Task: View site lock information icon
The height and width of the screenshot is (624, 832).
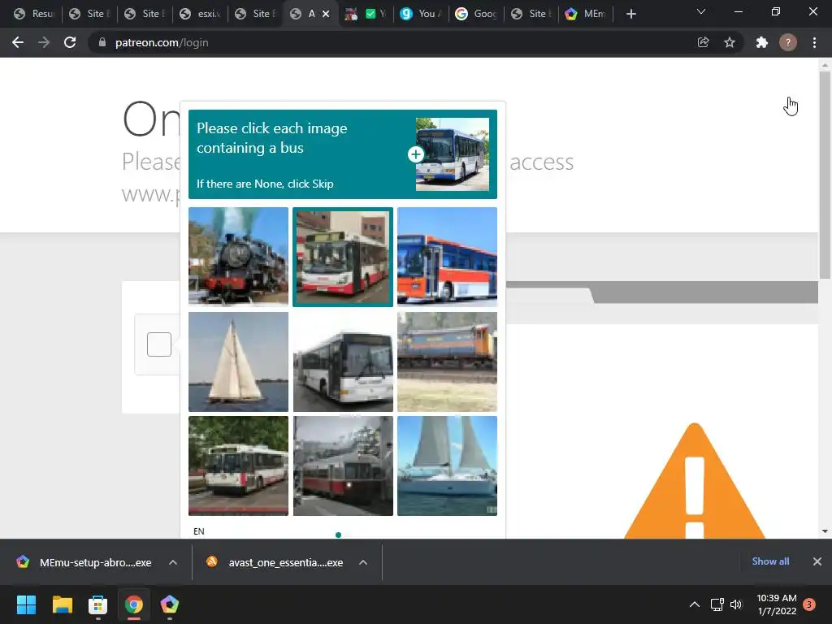Action: pyautogui.click(x=102, y=42)
